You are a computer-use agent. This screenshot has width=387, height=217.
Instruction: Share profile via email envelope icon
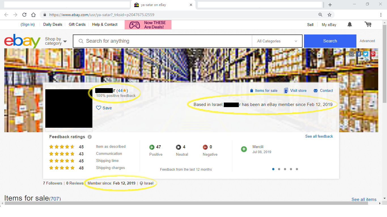point(352,54)
